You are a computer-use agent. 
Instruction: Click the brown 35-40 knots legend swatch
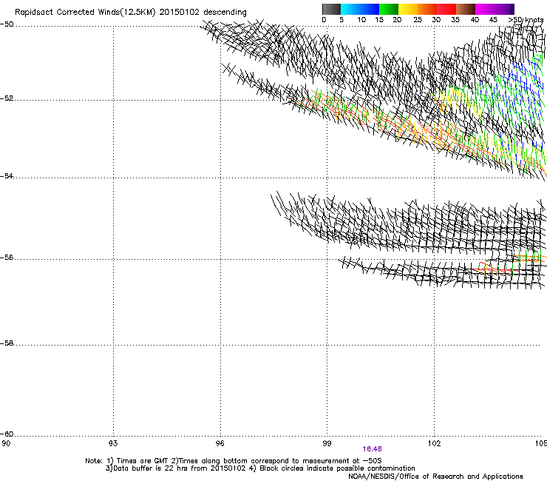point(466,9)
